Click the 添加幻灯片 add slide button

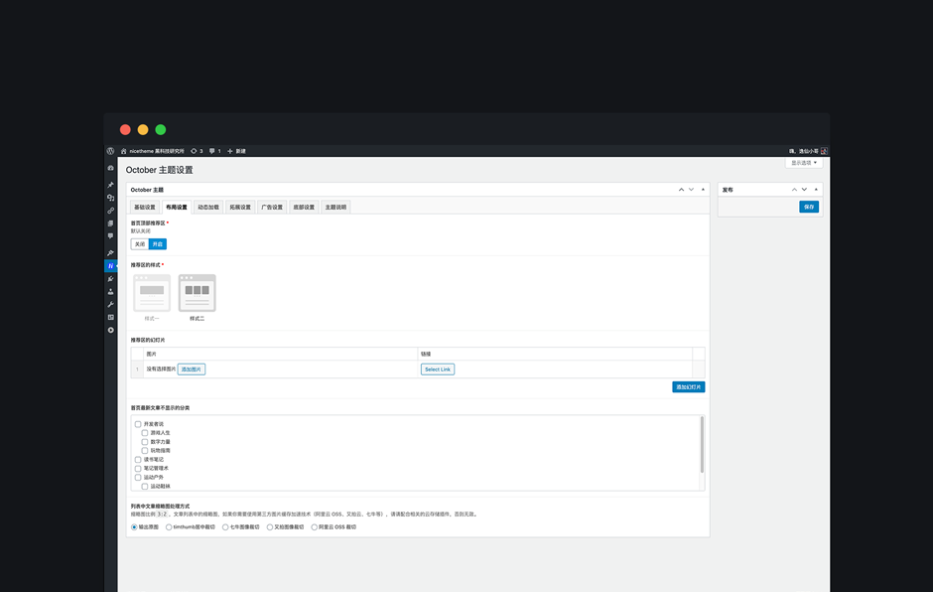point(689,387)
